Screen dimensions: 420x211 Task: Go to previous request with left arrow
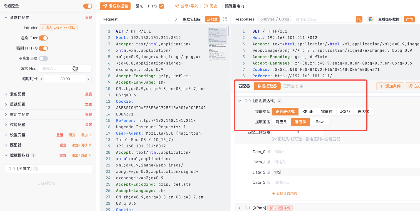(x=168, y=19)
